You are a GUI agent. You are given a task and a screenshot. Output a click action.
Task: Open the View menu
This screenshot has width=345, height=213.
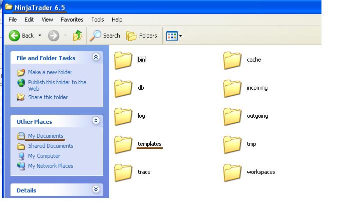pos(47,20)
